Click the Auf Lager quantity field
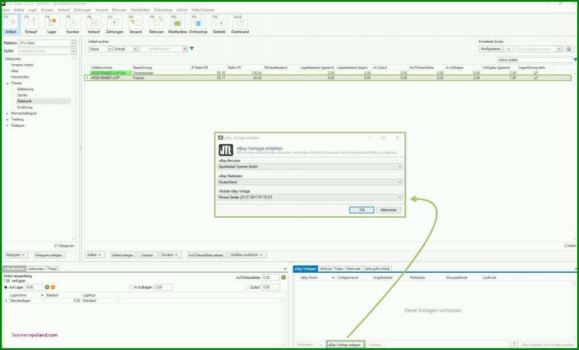579x350 pixels. (x=34, y=287)
